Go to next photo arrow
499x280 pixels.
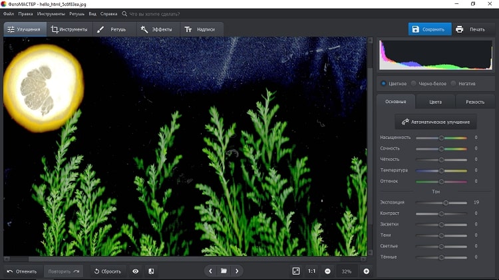tap(237, 271)
